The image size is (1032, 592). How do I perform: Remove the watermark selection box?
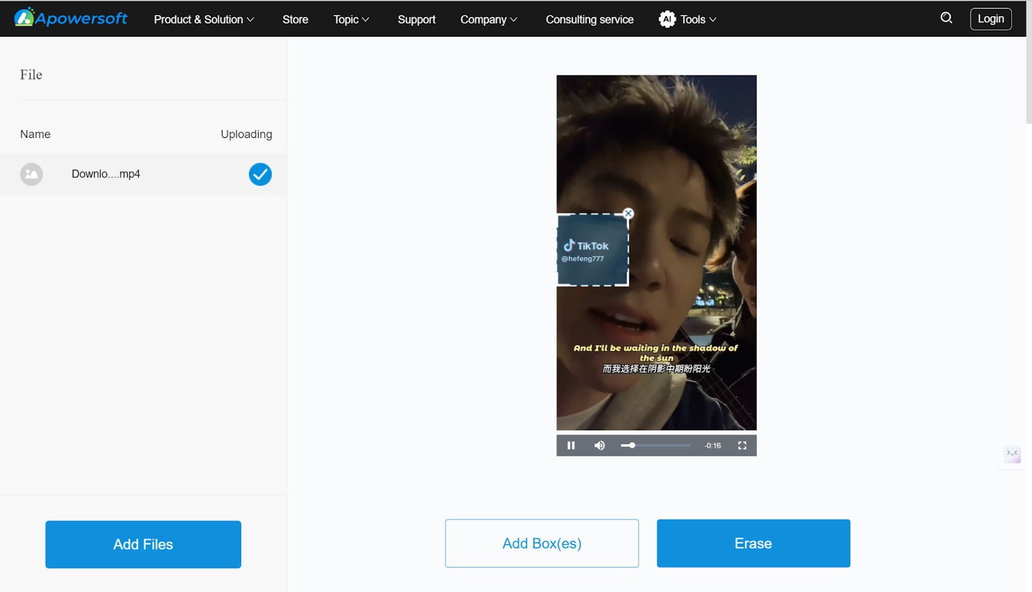(x=628, y=213)
